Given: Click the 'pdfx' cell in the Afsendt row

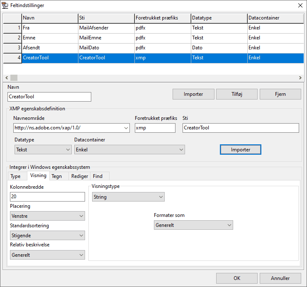Looking at the screenshot, I should (163, 48).
